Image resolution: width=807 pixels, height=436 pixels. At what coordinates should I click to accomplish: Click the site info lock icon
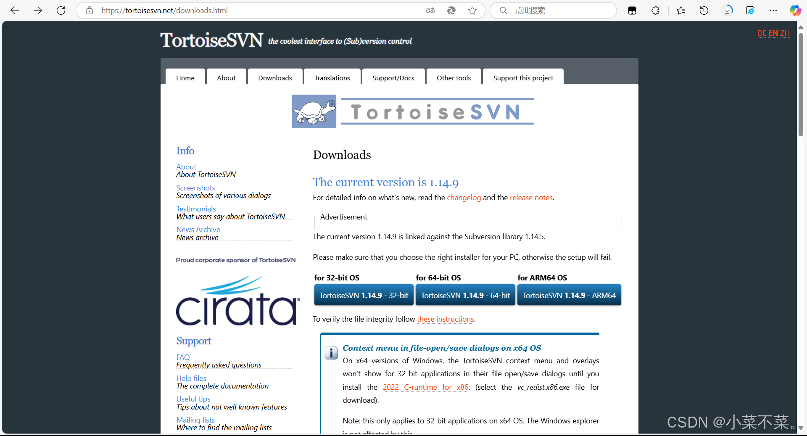(90, 11)
